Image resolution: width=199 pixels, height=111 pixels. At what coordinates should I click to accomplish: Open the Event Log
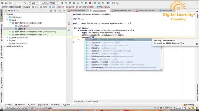(189, 105)
